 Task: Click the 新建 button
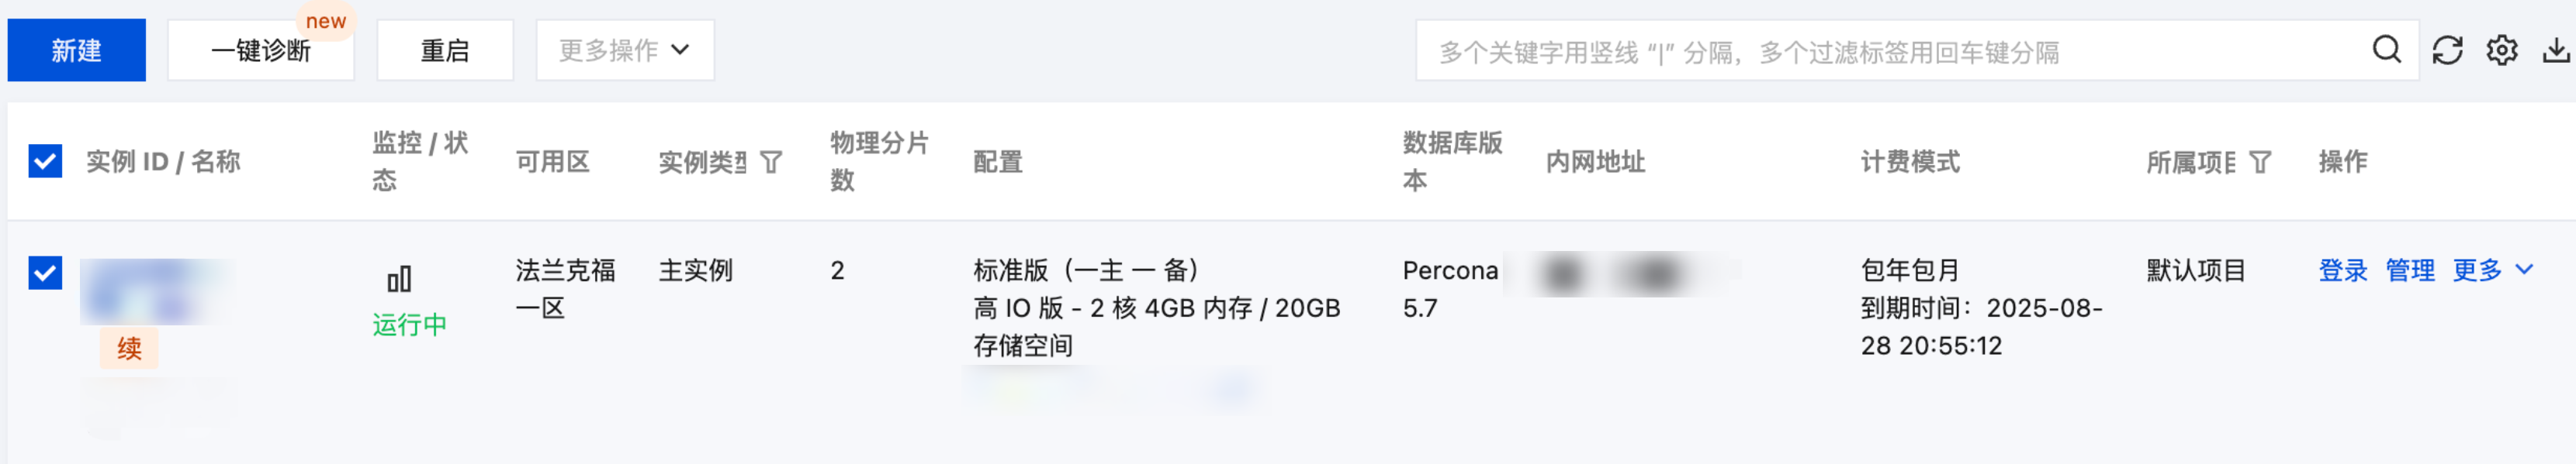(x=77, y=50)
